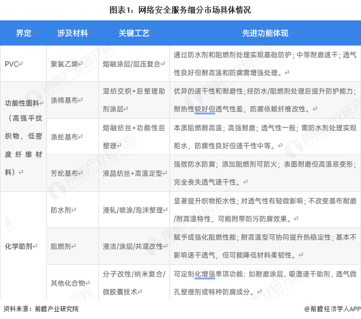Select the 涉及材料 column header
Image resolution: width=361 pixels, height=319 pixels.
[x=73, y=33]
